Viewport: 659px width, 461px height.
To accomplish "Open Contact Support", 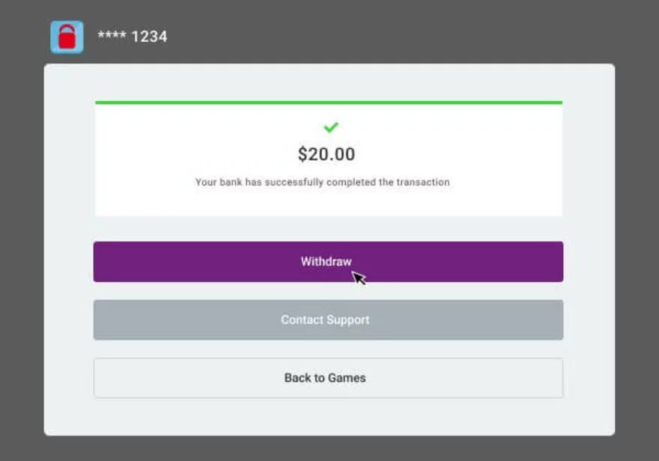I will (x=328, y=320).
